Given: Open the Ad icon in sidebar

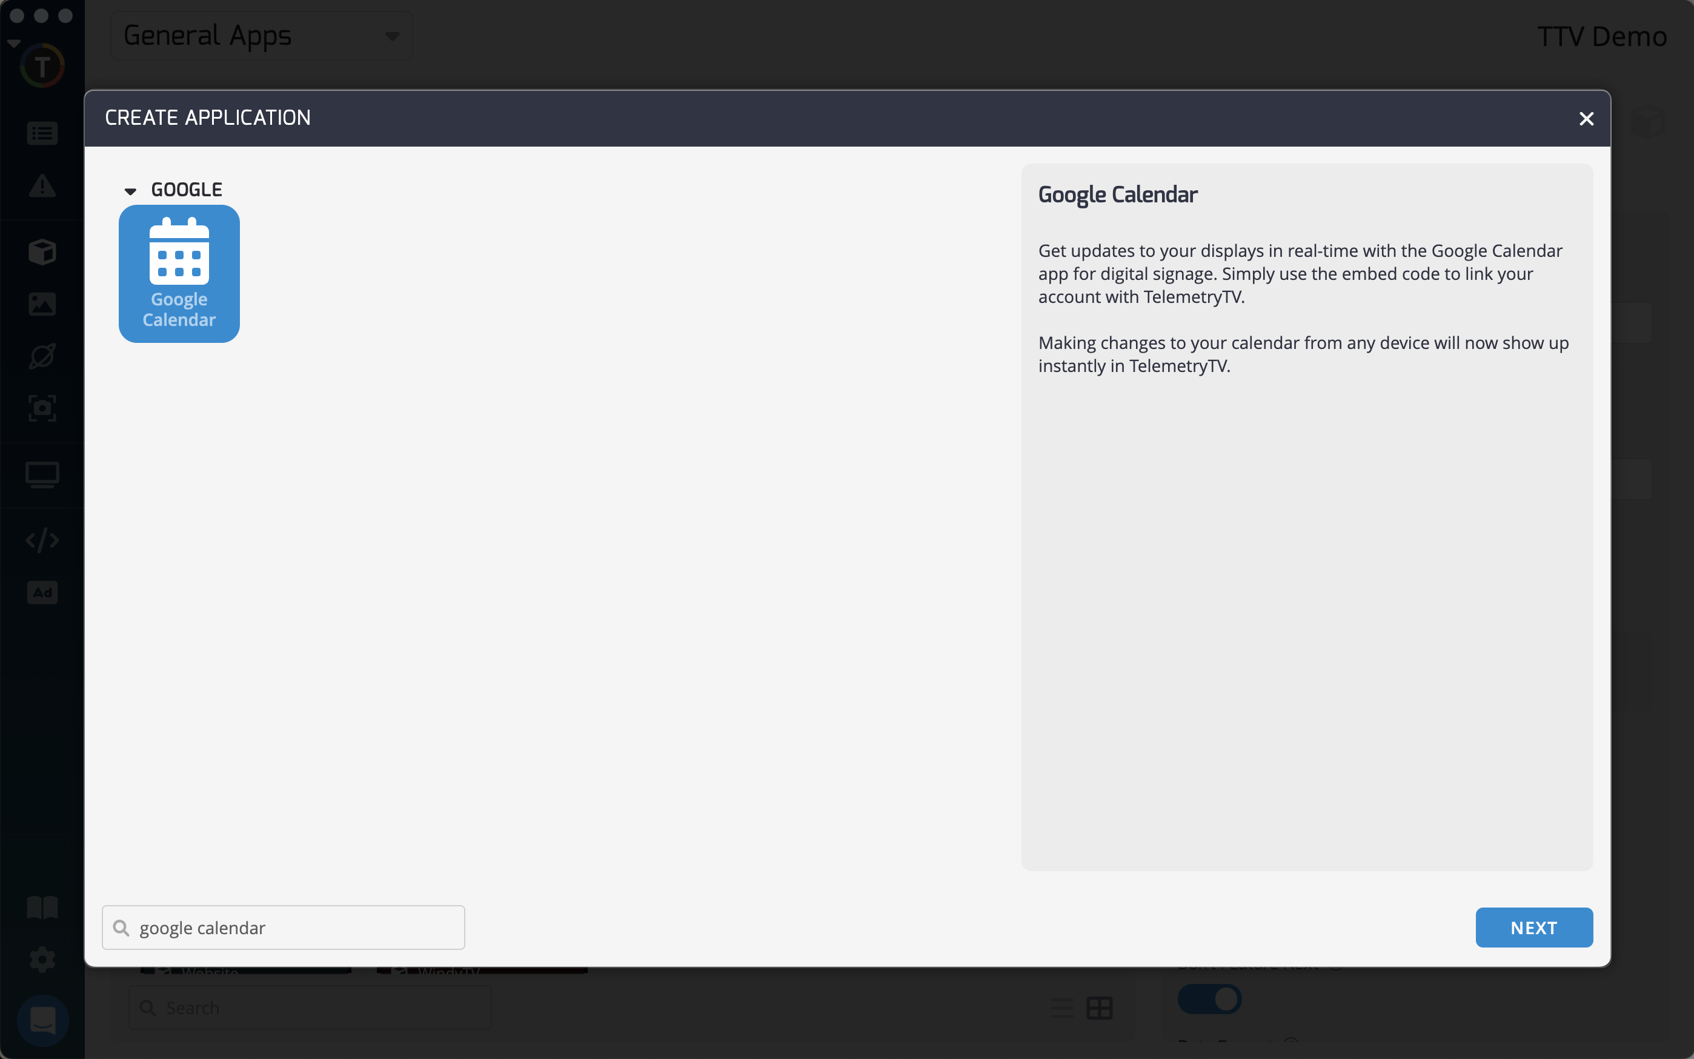Looking at the screenshot, I should click(x=42, y=593).
